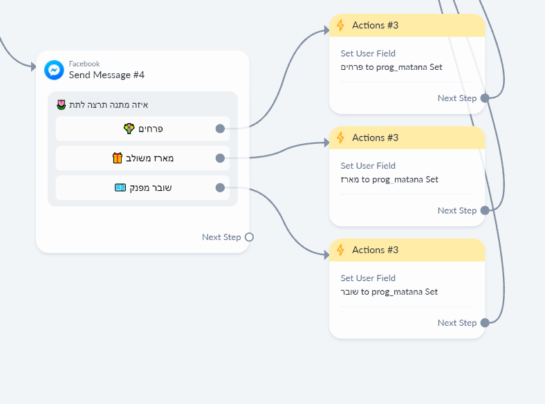The height and width of the screenshot is (404, 545).
Task: Click the message text 'איזה מתנה תרצה לתת'
Action: (x=108, y=104)
